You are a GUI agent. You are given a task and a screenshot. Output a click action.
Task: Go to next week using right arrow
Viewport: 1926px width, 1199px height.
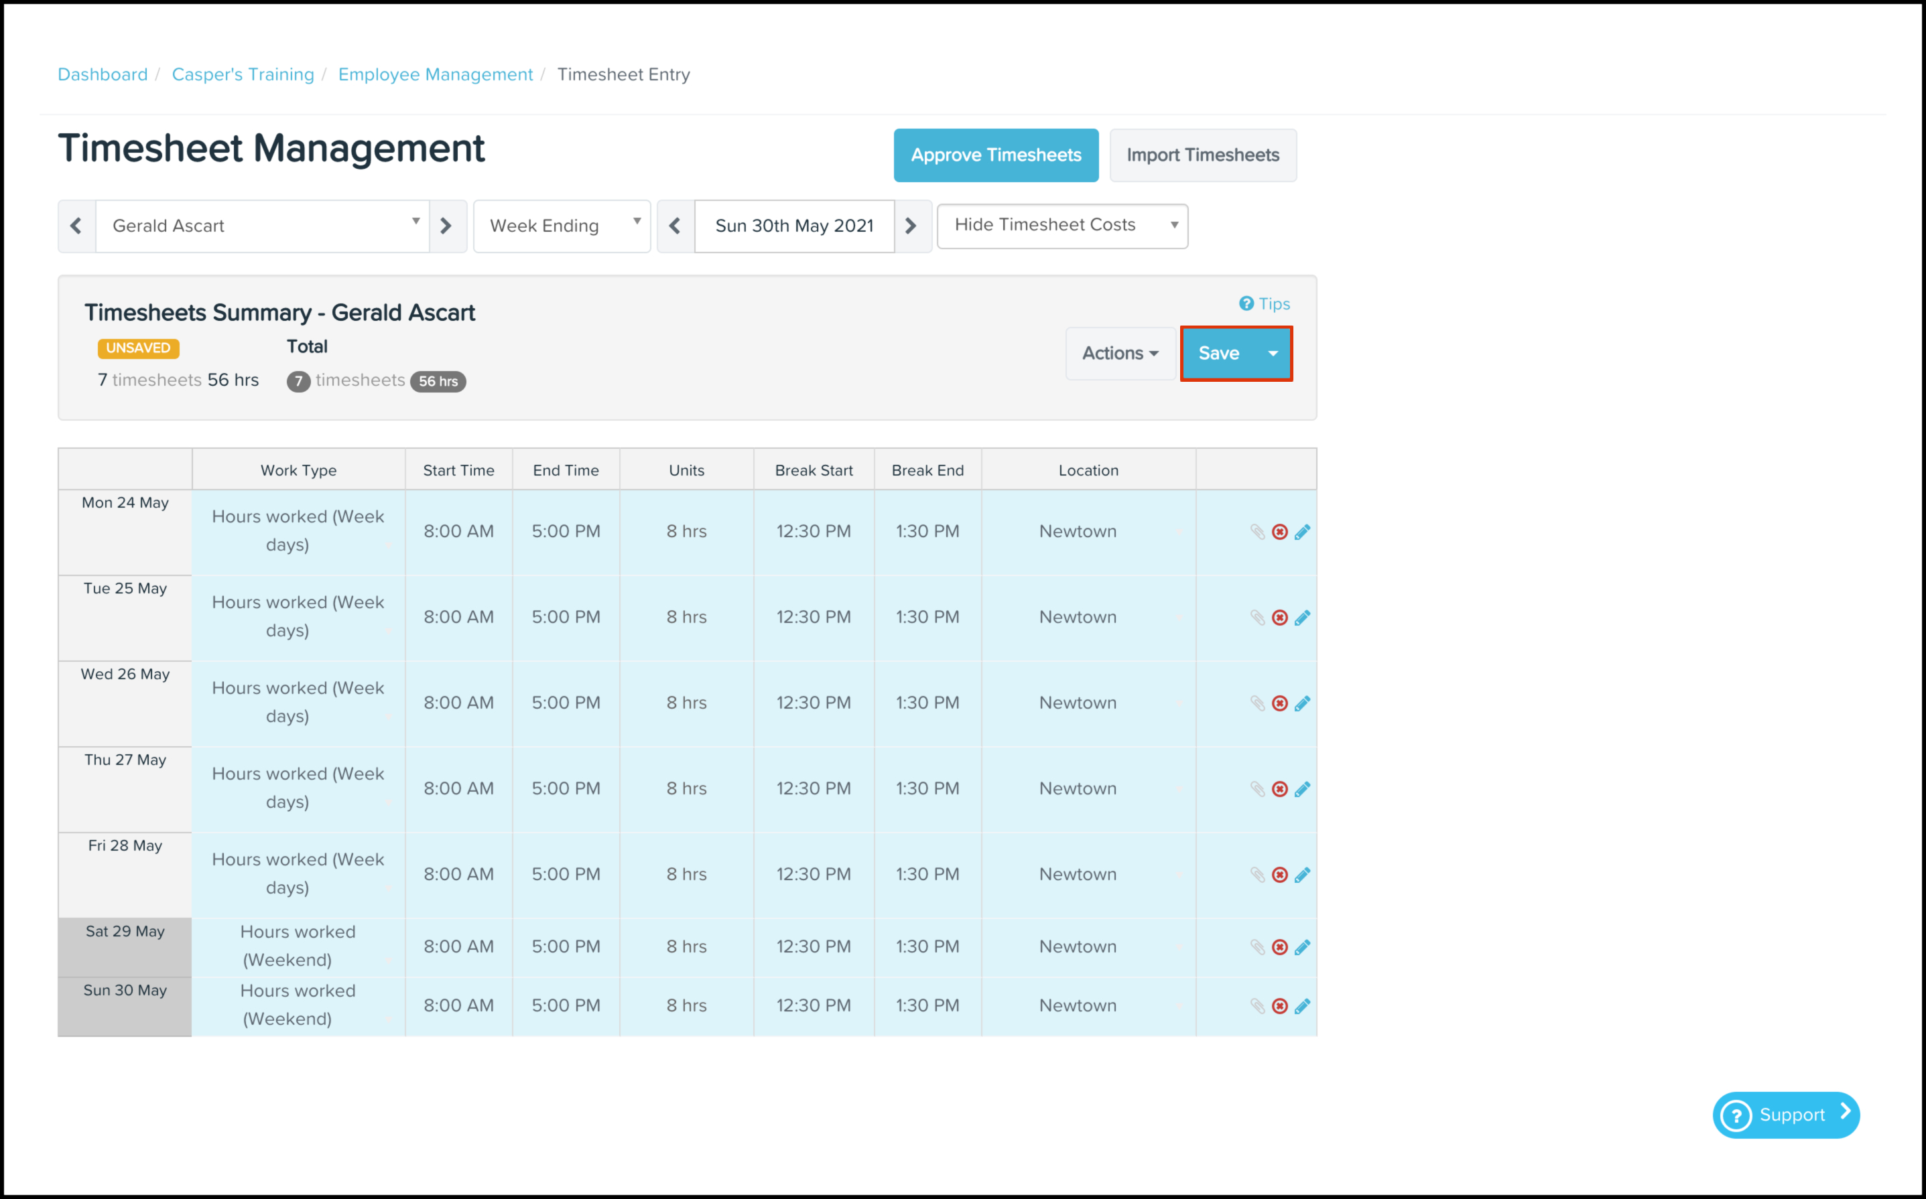[x=911, y=226]
